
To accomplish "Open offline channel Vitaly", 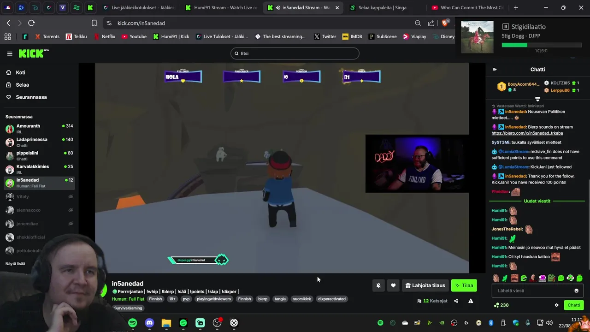I will coord(39,196).
